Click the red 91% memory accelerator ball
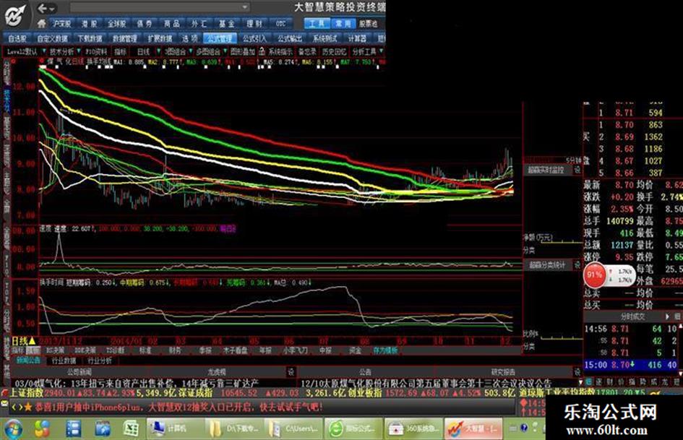The height and width of the screenshot is (440, 683). (594, 275)
